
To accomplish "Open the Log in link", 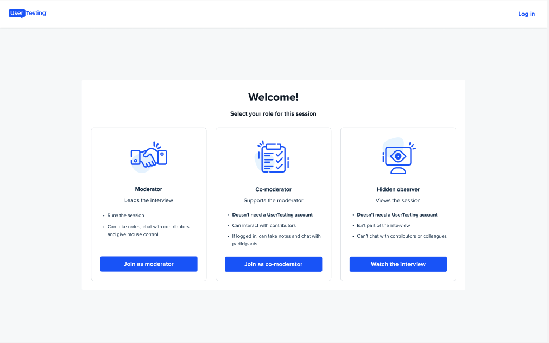I will [526, 14].
